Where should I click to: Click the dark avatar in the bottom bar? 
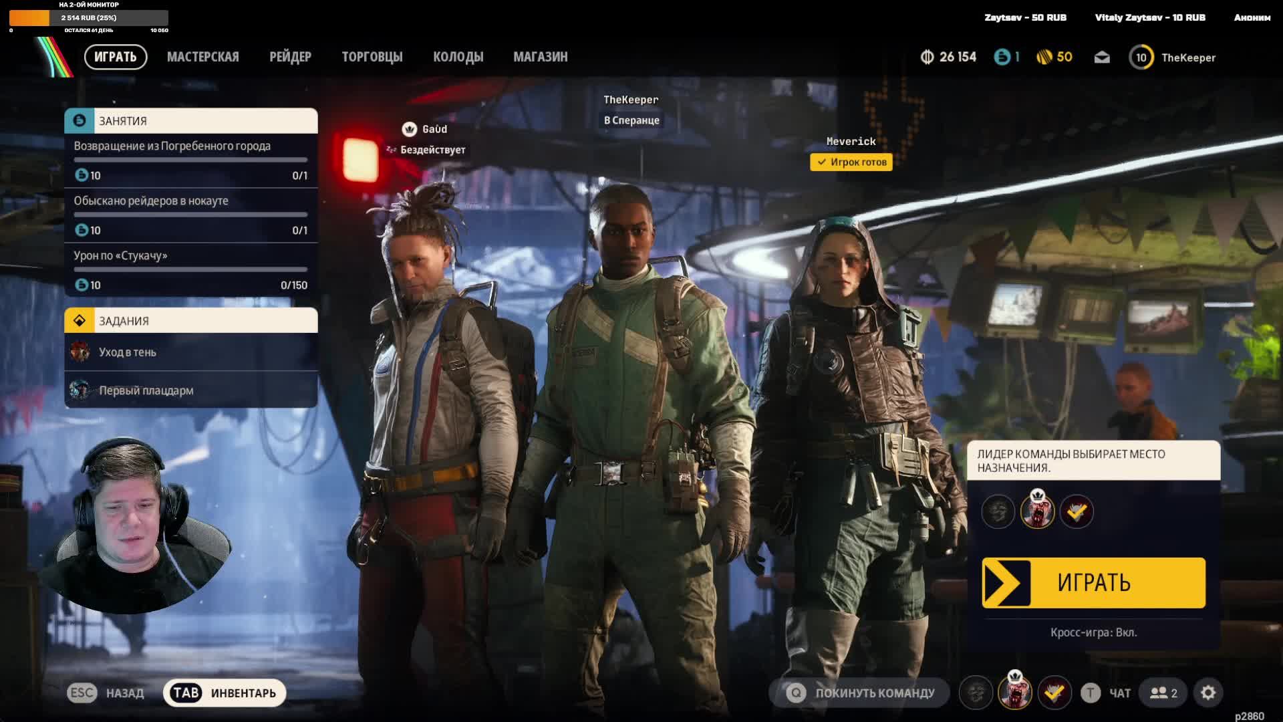click(x=976, y=693)
